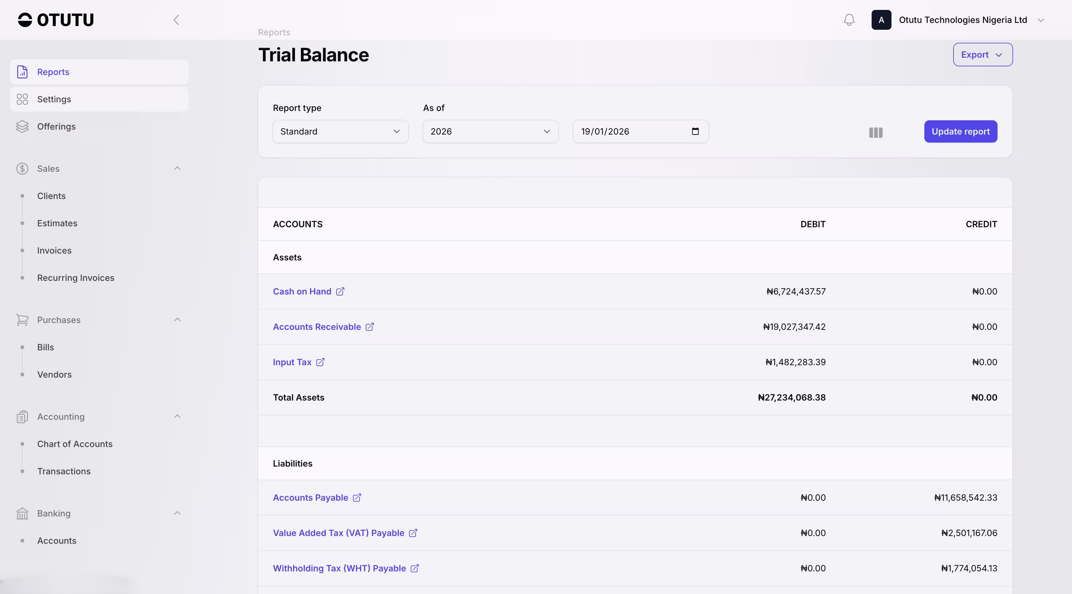
Task: Open the Report type Standard dropdown
Action: 340,131
